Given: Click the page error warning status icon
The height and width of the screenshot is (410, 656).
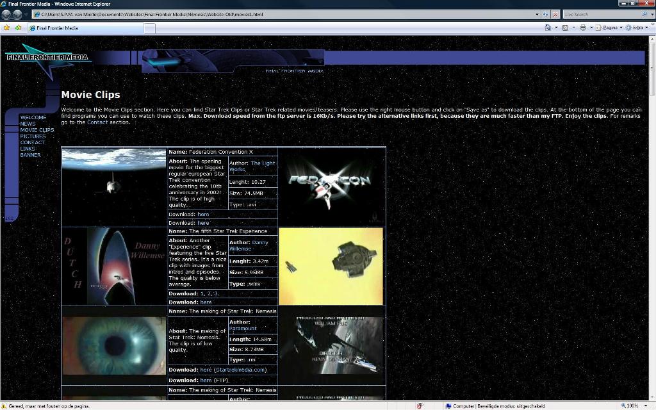Looking at the screenshot, I should pyautogui.click(x=4, y=406).
